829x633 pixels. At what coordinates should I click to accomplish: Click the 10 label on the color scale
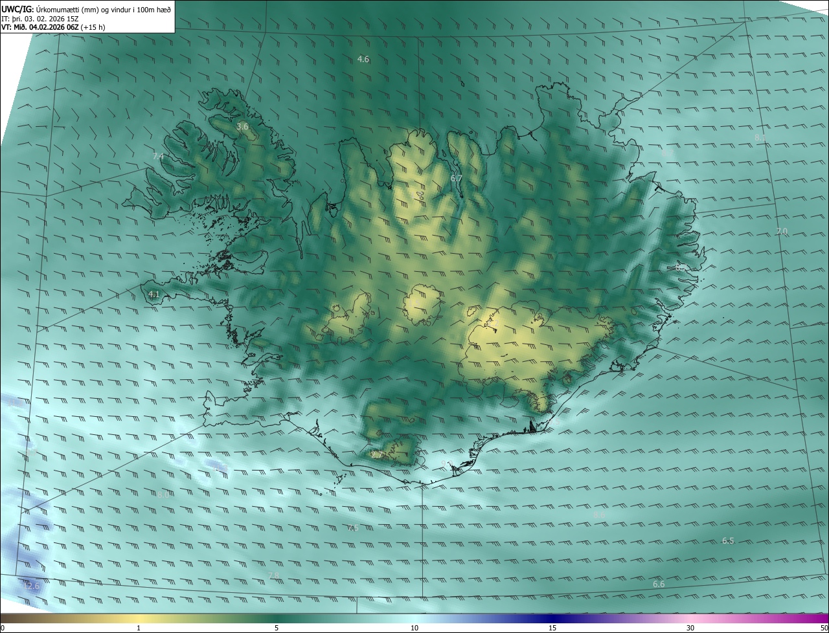414,628
